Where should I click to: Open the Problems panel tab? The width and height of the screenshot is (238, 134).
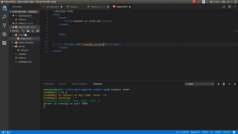click(x=48, y=84)
